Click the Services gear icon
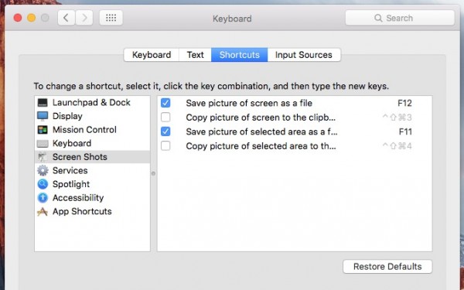The height and width of the screenshot is (290, 464). (x=43, y=170)
